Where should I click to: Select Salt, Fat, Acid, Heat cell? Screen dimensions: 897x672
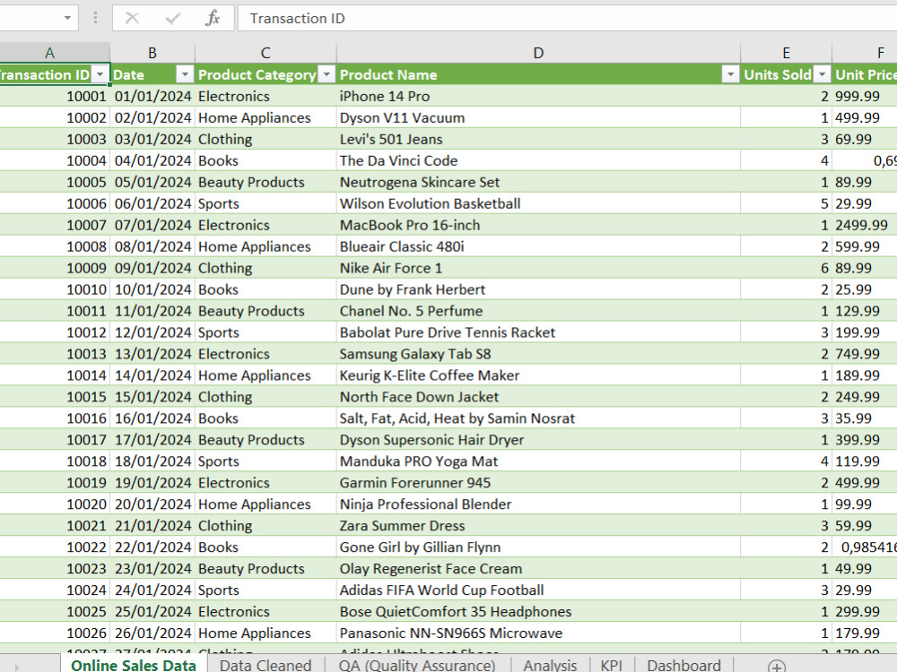(x=538, y=418)
